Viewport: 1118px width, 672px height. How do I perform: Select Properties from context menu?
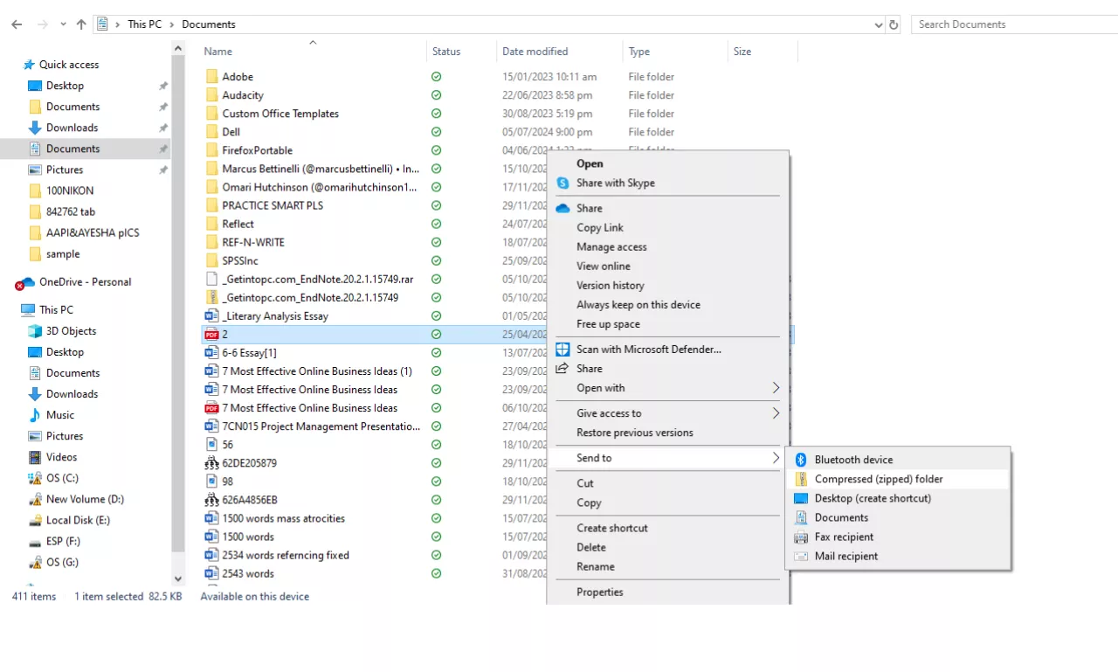pyautogui.click(x=599, y=592)
